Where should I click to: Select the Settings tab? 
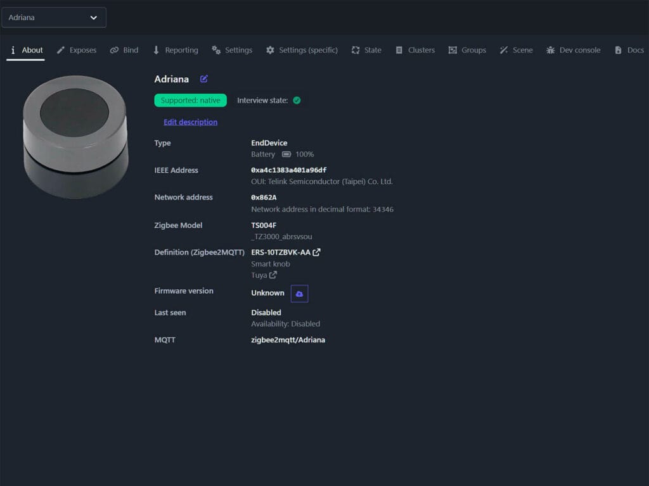pos(232,50)
